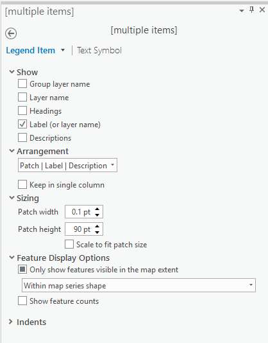The image size is (268, 343).
Task: Check the Headings checkbox
Action: coord(22,110)
